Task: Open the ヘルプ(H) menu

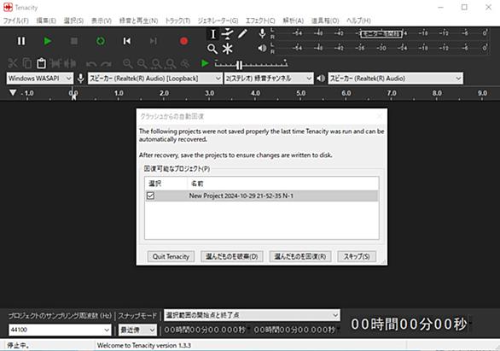Action: click(x=358, y=20)
